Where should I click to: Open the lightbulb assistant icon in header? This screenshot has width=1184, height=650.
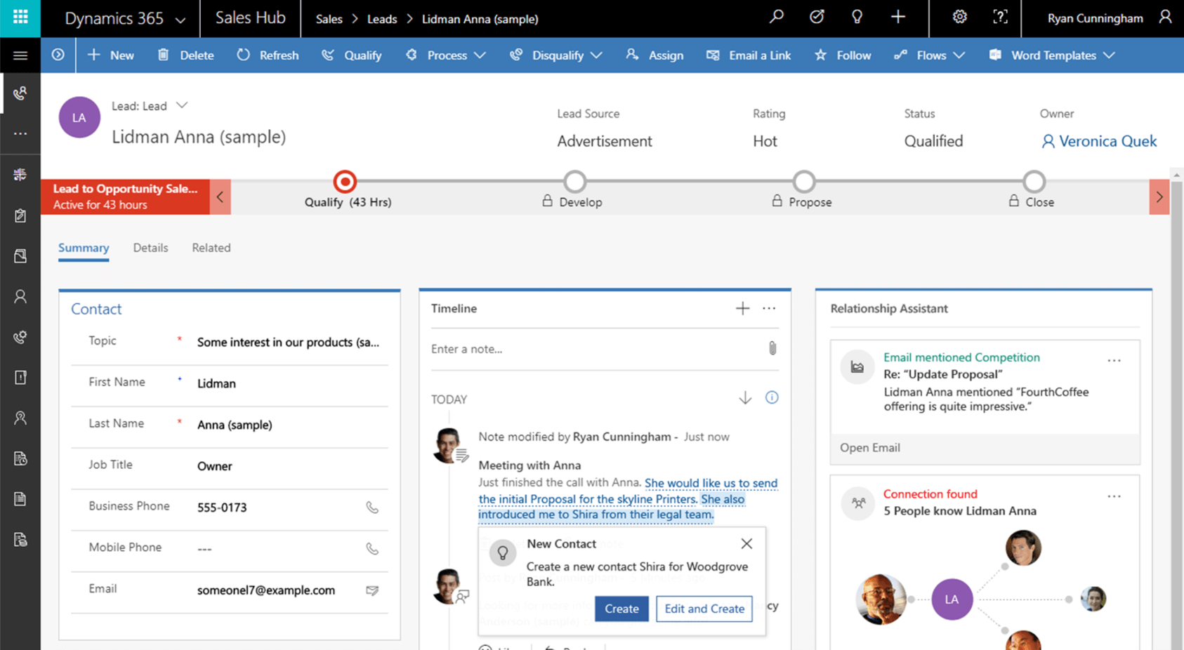tap(857, 17)
